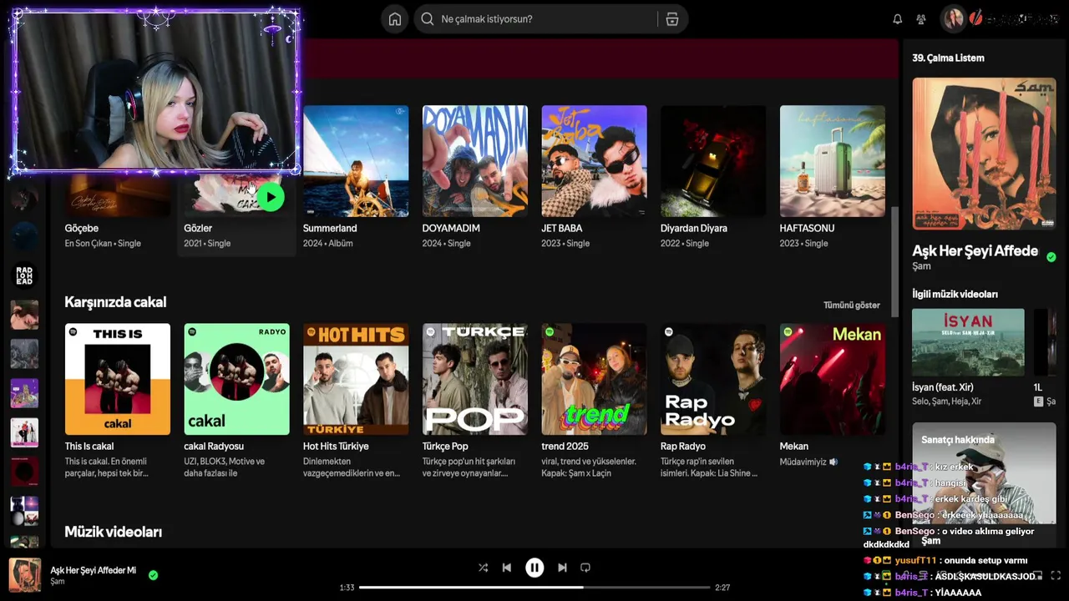Open Rap Radyo playlist cover
The height and width of the screenshot is (601, 1069).
tap(713, 380)
